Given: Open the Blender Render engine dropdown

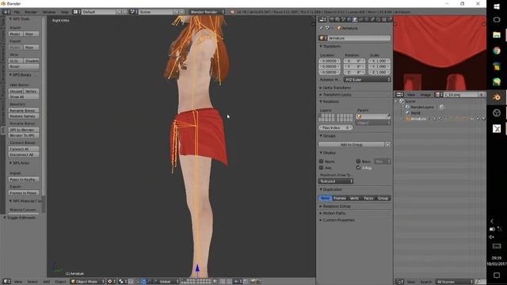Looking at the screenshot, I should point(207,12).
